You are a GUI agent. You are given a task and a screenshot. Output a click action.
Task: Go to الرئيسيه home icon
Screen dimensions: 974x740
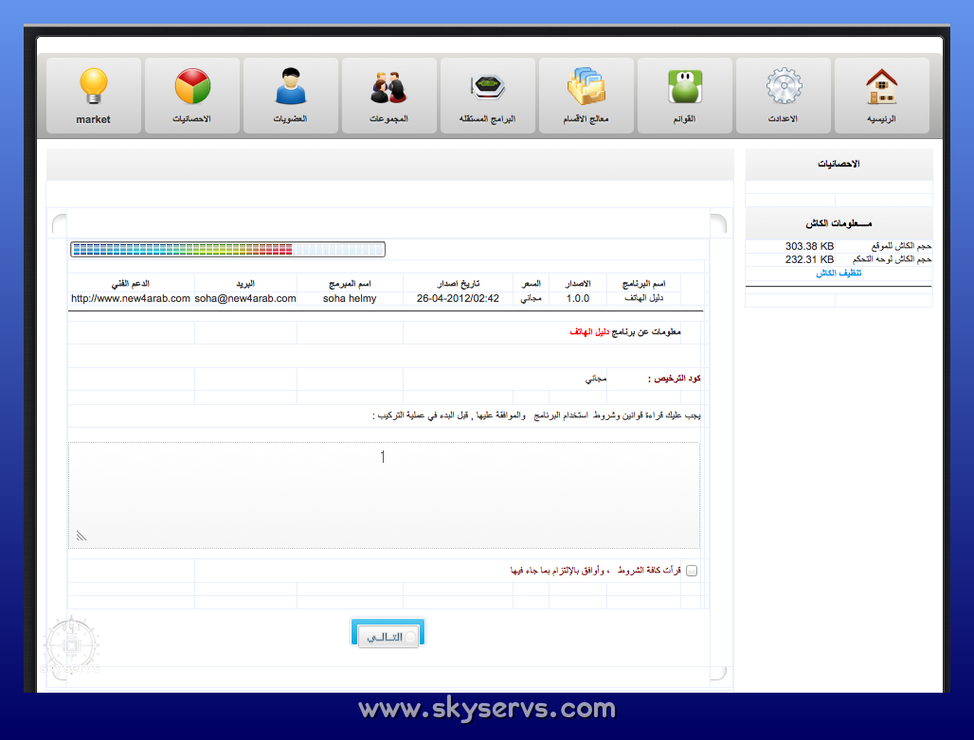point(881,87)
